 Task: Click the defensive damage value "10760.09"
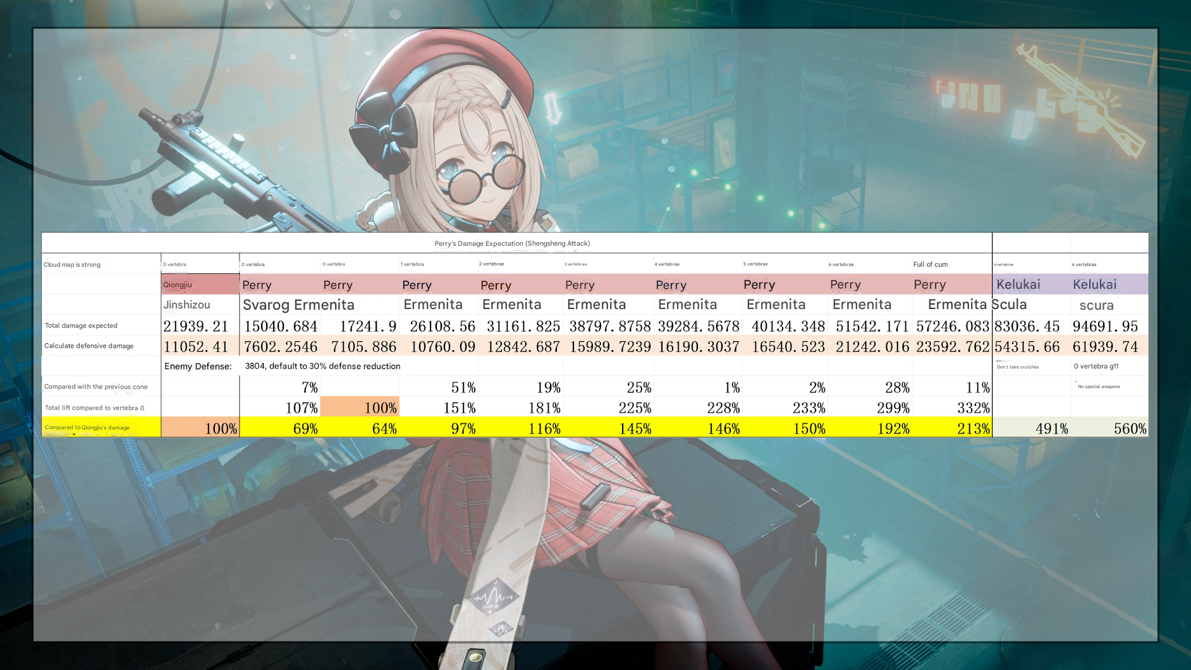pyautogui.click(x=443, y=347)
